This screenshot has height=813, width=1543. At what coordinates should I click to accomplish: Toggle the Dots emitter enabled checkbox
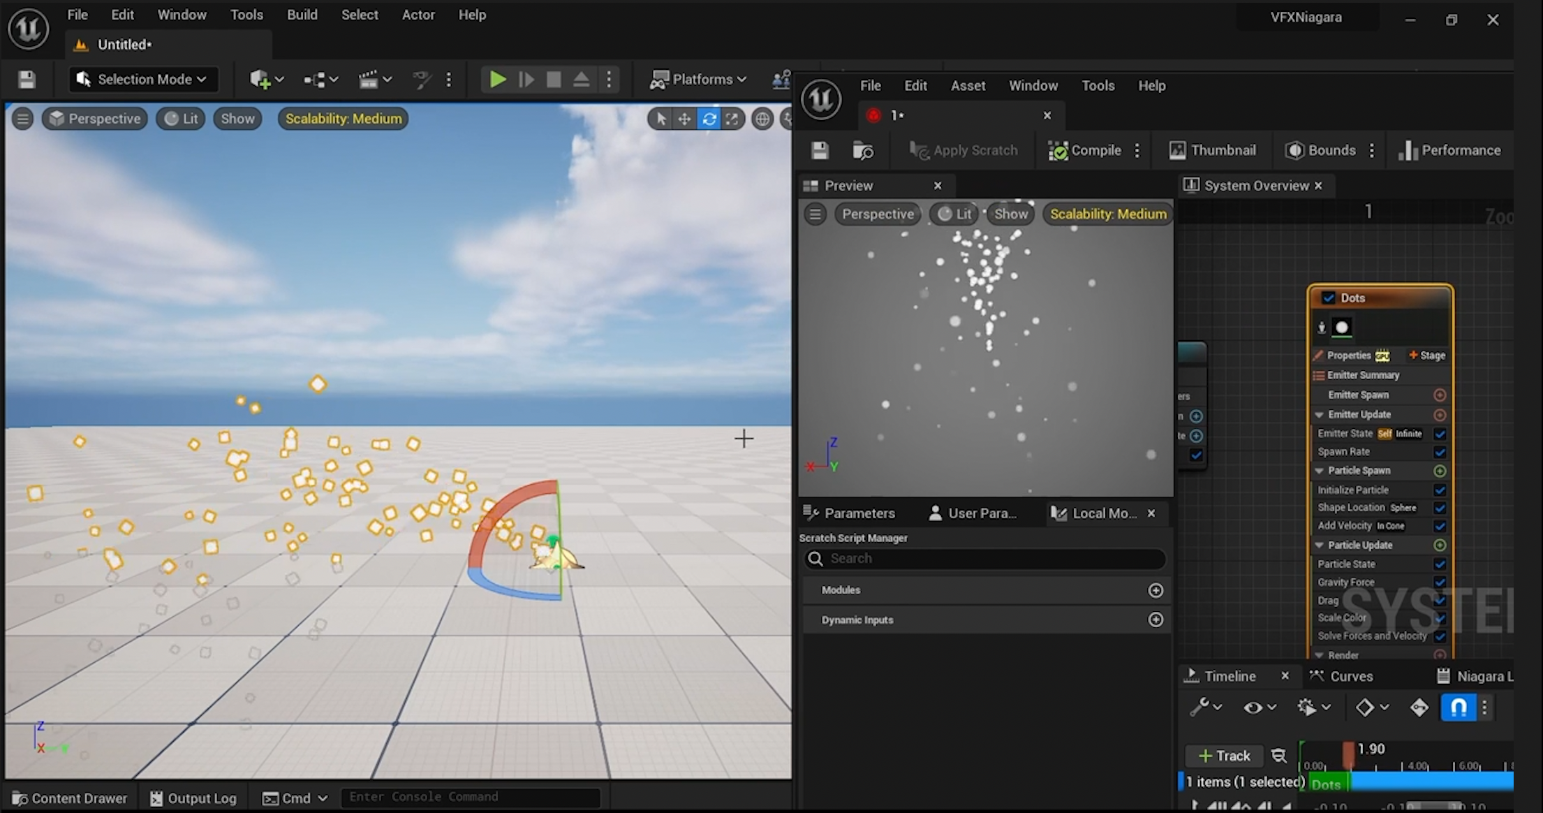pyautogui.click(x=1329, y=298)
